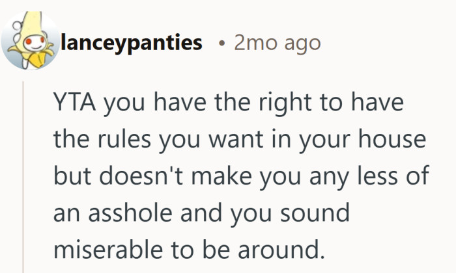Click the word "YTA" in the comment
The width and height of the screenshot is (456, 273).
click(x=73, y=104)
